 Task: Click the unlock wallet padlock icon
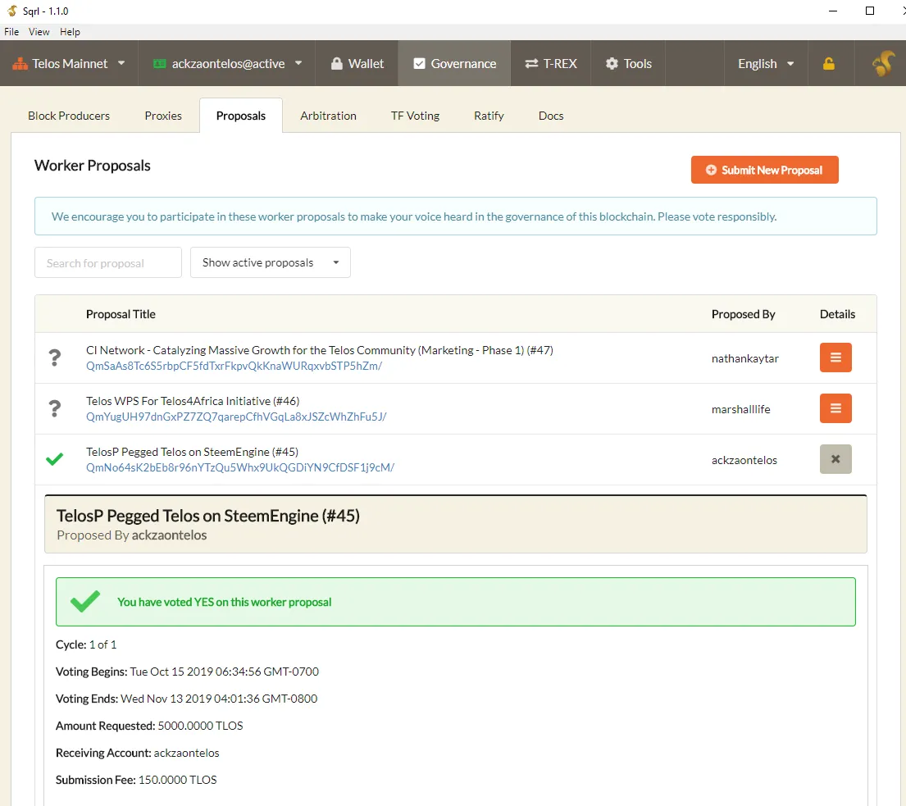pos(829,64)
